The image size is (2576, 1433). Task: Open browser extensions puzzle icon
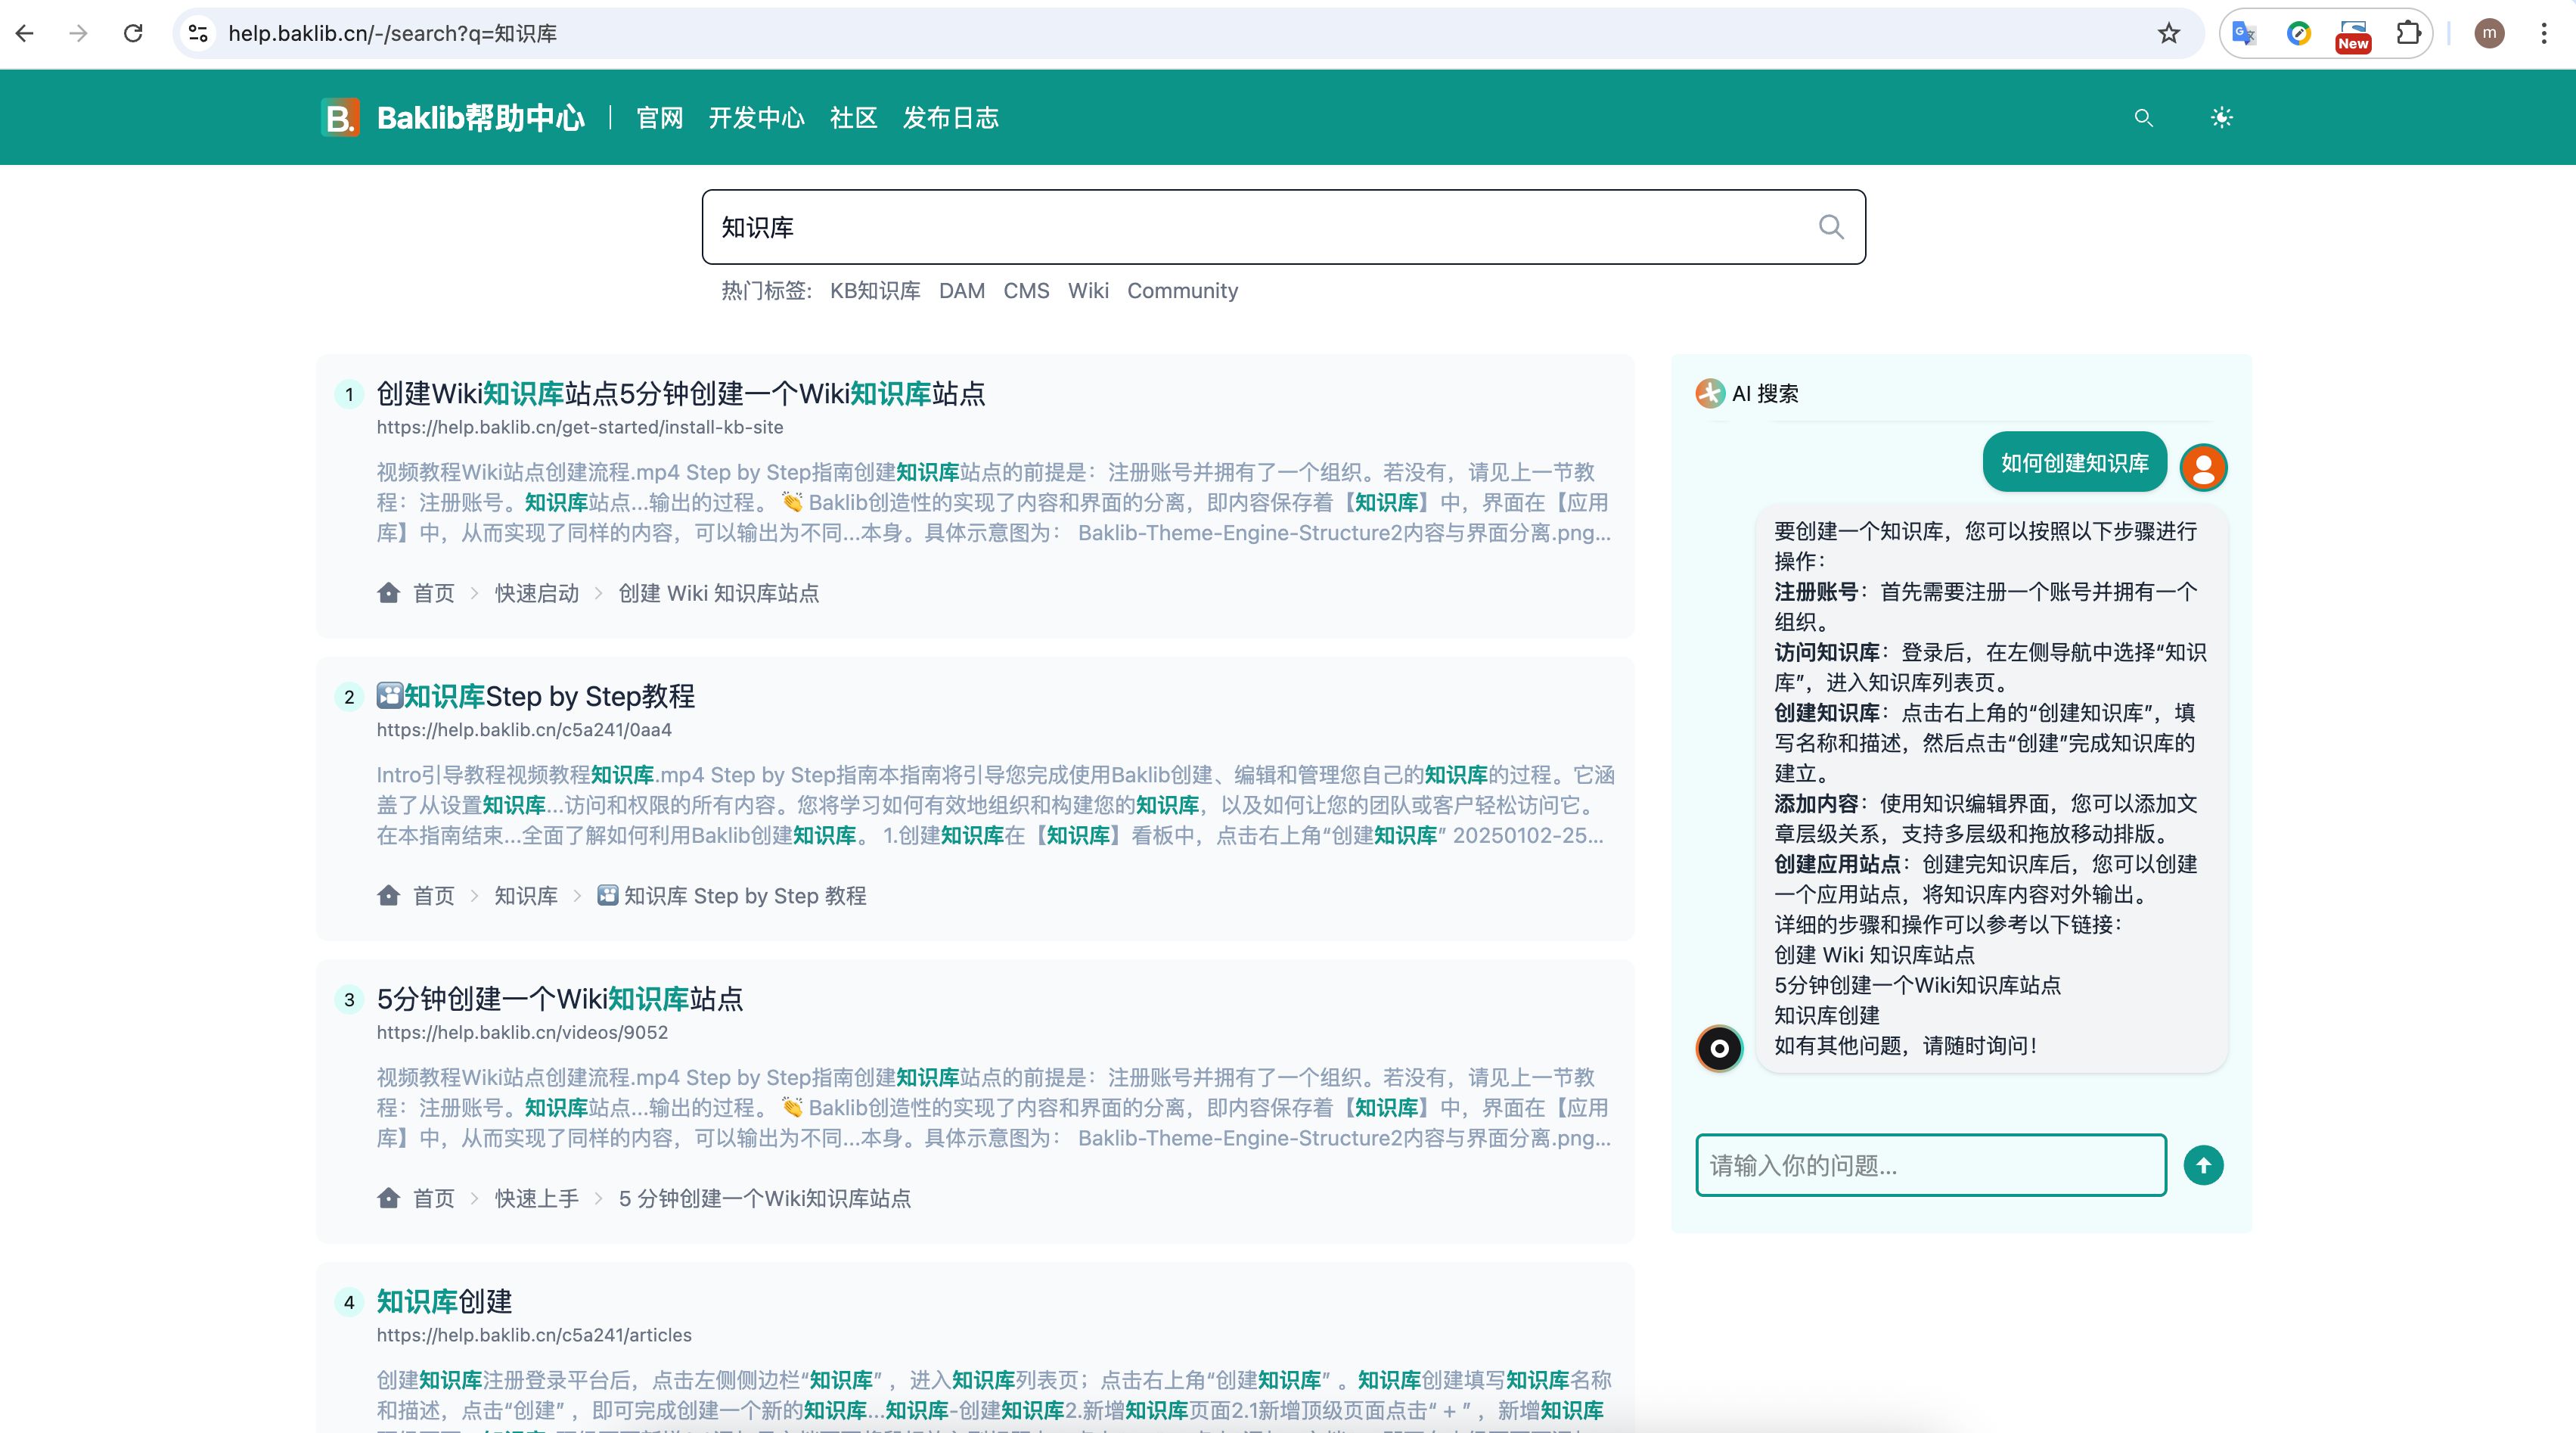coord(2408,34)
